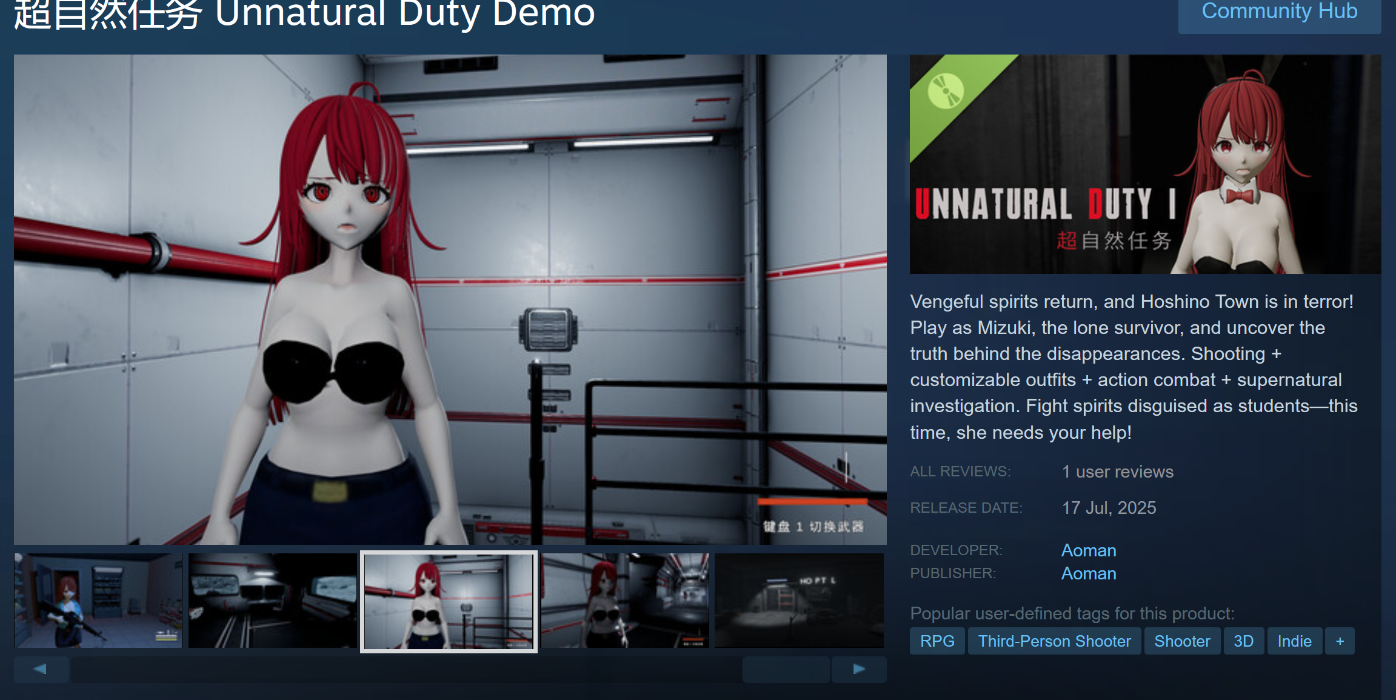This screenshot has height=700, width=1396.
Task: Click the 'ALL REVIEWS:' label
Action: (960, 472)
